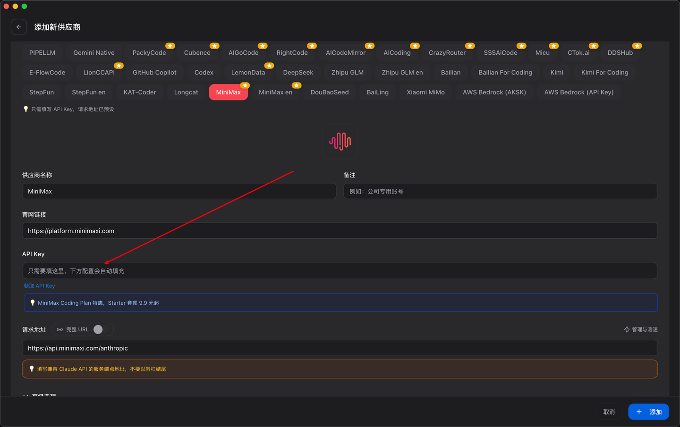The height and width of the screenshot is (427, 680).
Task: Click the 供应商名称 field containing MiniMax
Action: 179,191
